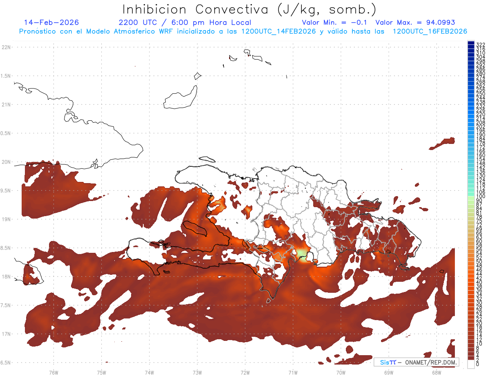This screenshot has width=490, height=378.
Task: Click the 'Valor Max. = 94.0993' readout
Action: pos(415,22)
